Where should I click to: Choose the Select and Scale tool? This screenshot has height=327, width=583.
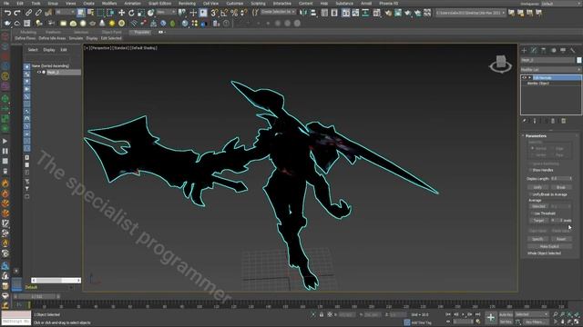[x=141, y=13]
